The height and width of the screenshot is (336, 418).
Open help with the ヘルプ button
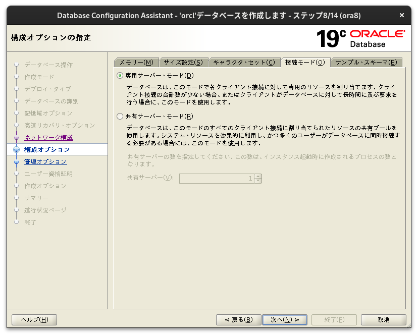(x=34, y=319)
